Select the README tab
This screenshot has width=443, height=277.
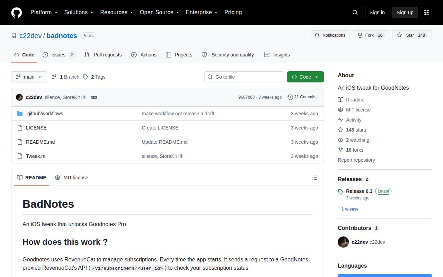[x=31, y=178]
